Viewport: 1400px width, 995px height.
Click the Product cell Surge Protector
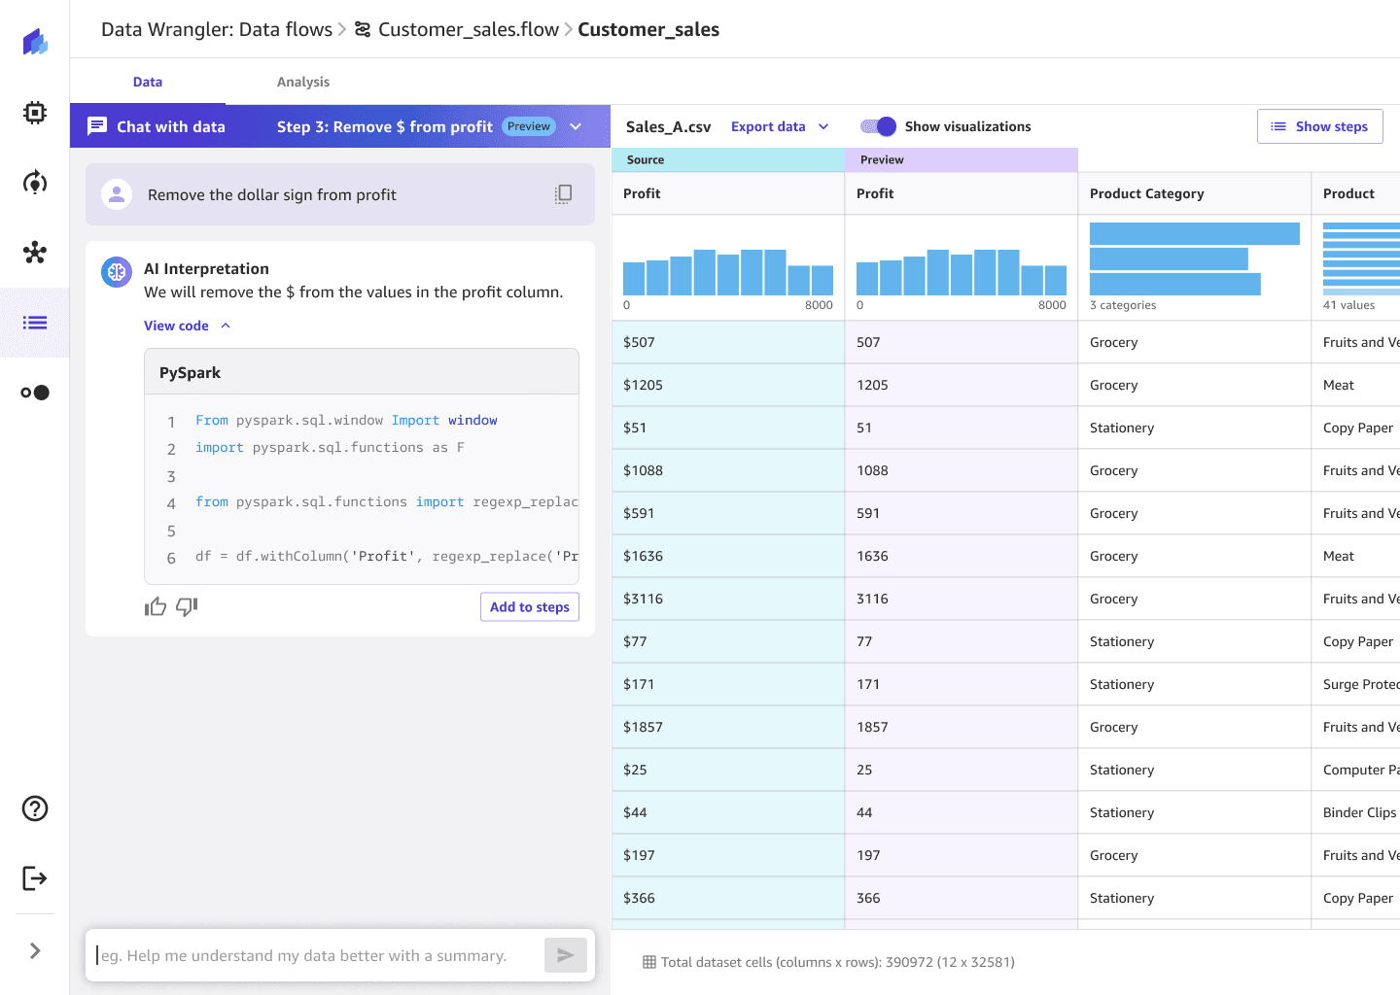1355,684
